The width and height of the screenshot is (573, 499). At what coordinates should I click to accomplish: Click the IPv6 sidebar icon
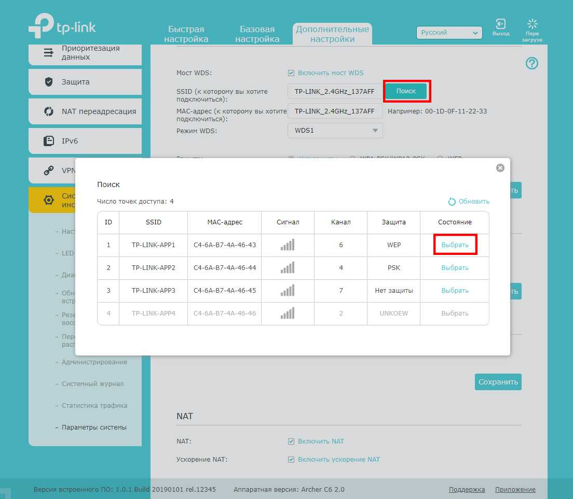[49, 141]
